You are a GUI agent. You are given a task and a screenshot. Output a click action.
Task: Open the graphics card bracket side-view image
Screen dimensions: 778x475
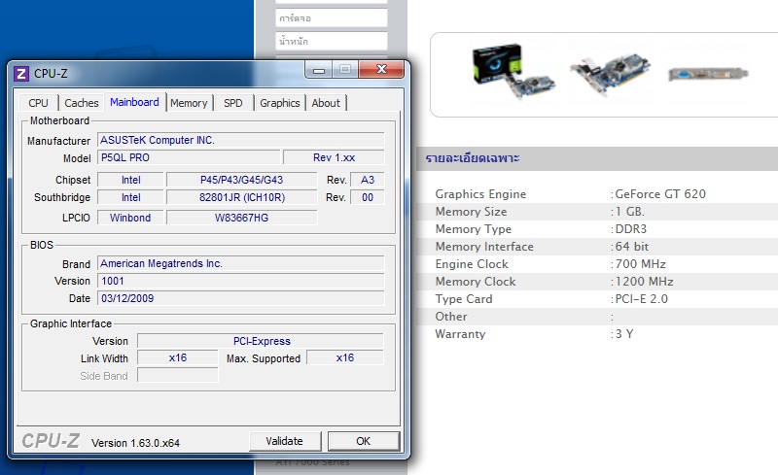click(x=708, y=75)
